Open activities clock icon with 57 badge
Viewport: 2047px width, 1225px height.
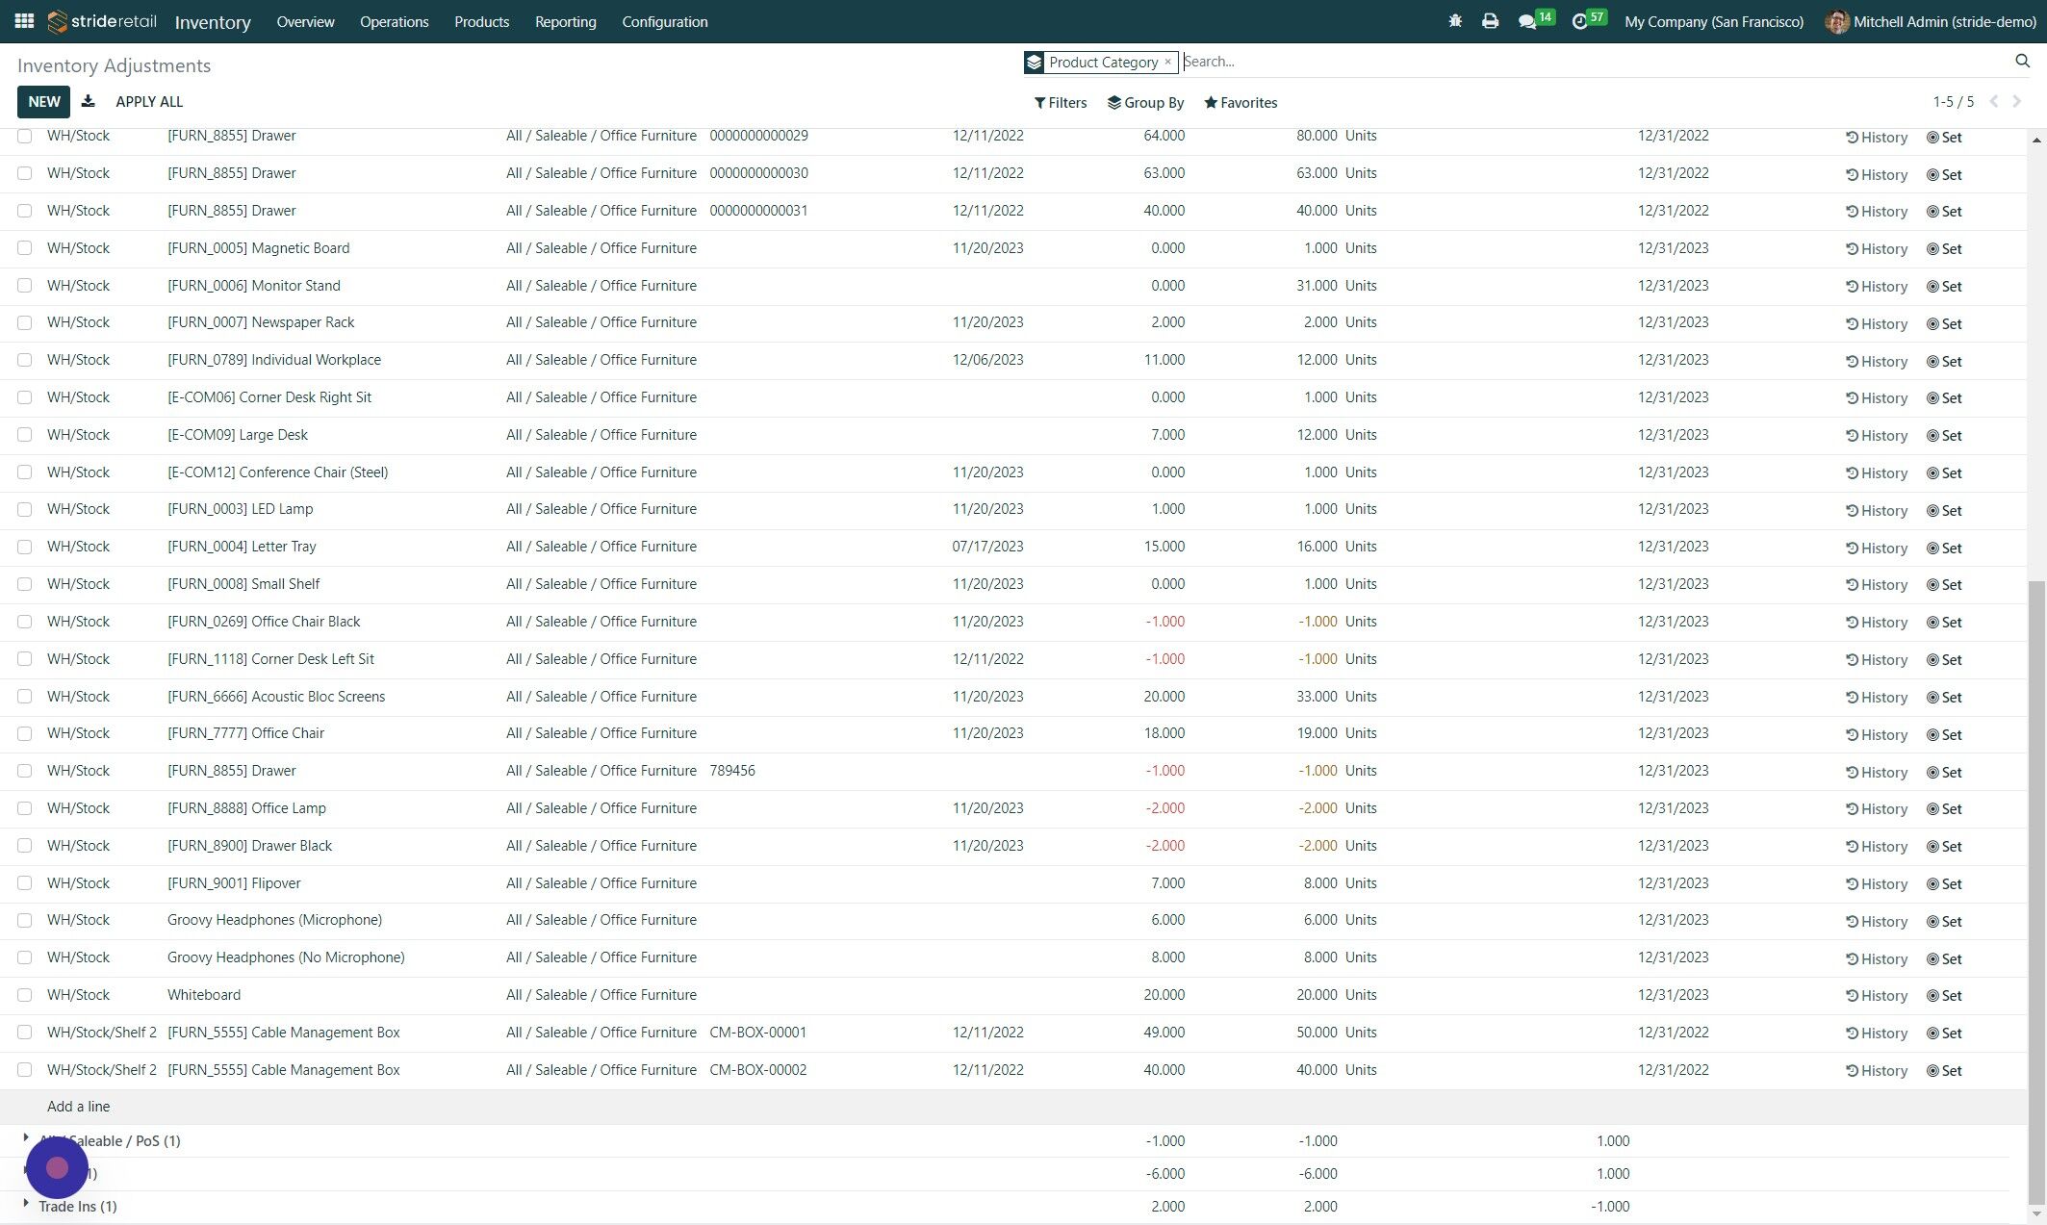click(1579, 21)
